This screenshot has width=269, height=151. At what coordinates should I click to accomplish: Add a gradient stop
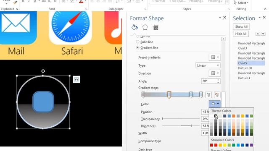(x=208, y=95)
